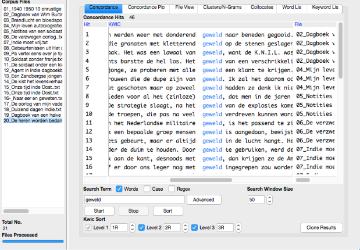Screen dimensions: 360x250
Task: Toggle the Level 3 sort checkbox
Action: coord(194,227)
